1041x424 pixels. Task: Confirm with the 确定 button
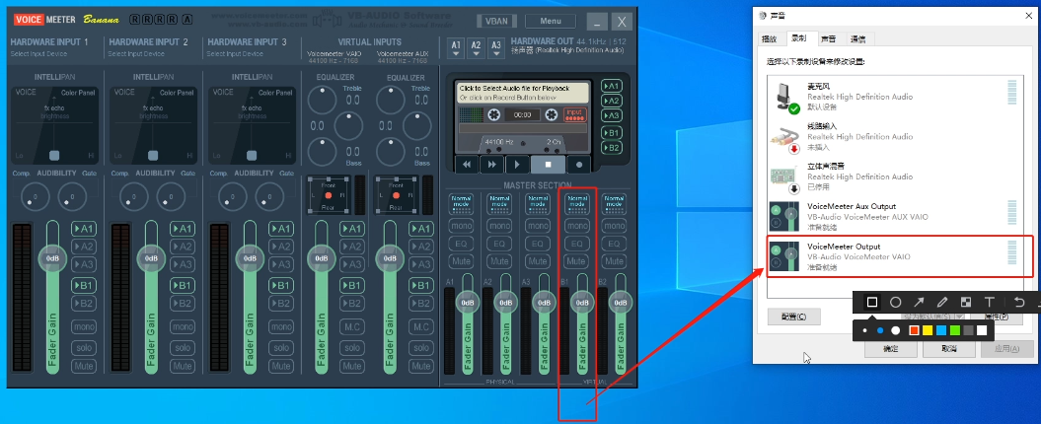(890, 349)
